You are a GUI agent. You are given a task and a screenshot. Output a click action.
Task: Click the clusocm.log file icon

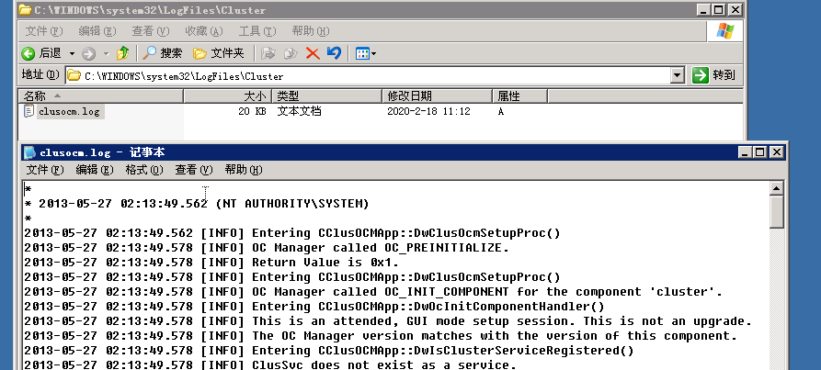pos(29,111)
